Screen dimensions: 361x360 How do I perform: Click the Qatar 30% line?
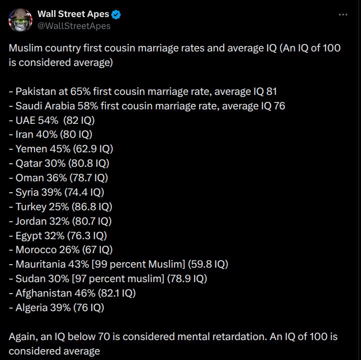(x=59, y=163)
